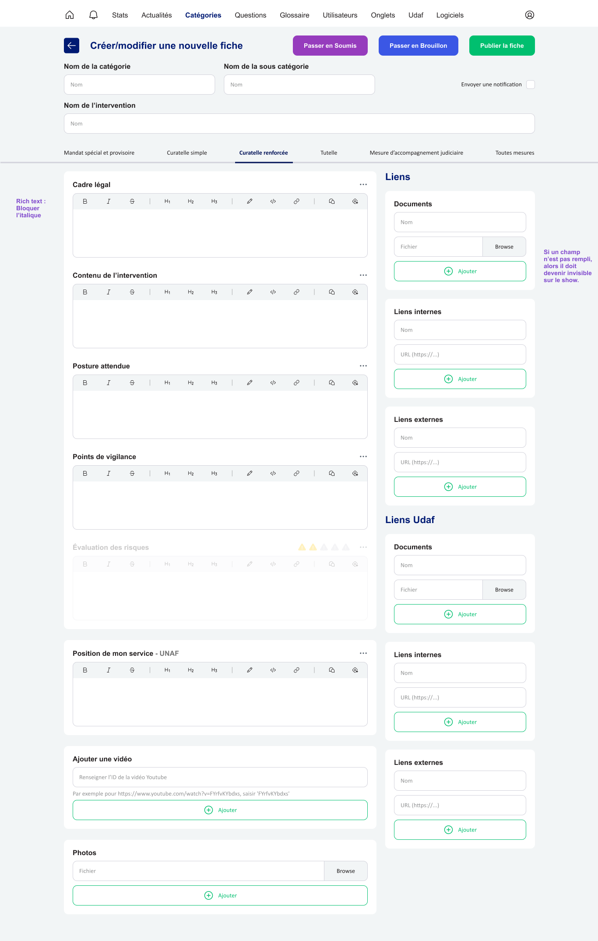Select H2 heading in Cadre légal editor
The height and width of the screenshot is (941, 598).
[191, 202]
